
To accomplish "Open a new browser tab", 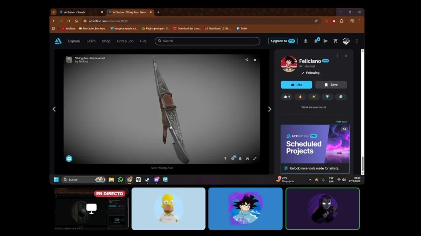I will (158, 12).
